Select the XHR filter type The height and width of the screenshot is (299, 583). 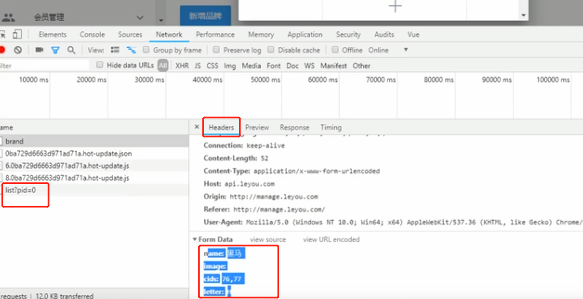(x=182, y=66)
